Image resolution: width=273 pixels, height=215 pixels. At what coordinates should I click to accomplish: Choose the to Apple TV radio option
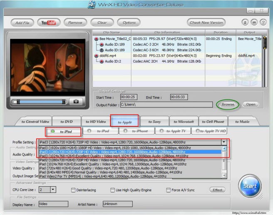[161, 131]
